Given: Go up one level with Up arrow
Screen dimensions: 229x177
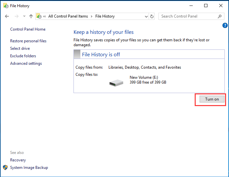Looking at the screenshot, I should coord(31,16).
